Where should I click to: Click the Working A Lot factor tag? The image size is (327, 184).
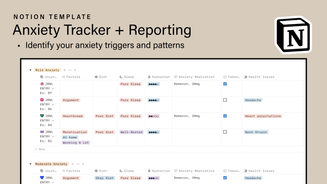(x=76, y=143)
